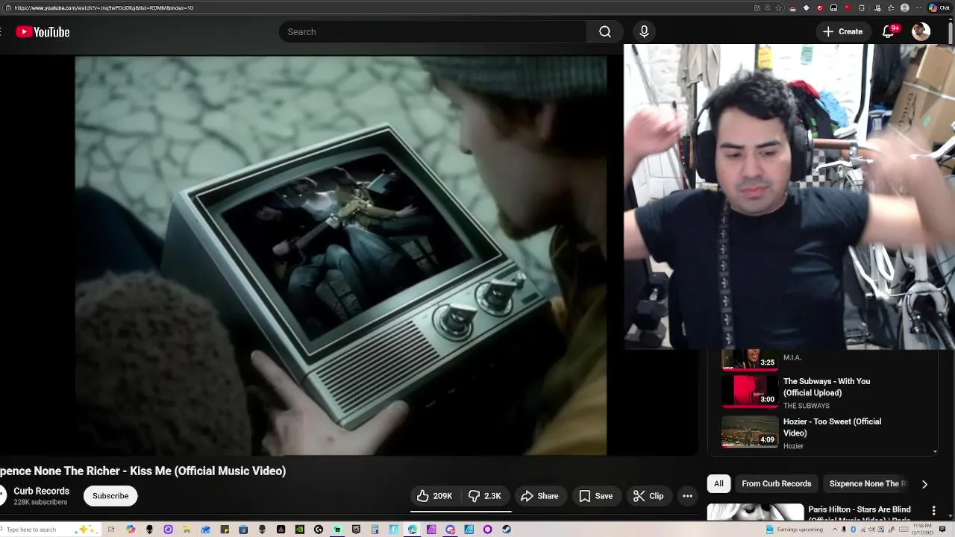Open Copilot Chat in browser toolbar
The height and width of the screenshot is (537, 955).
pyautogui.click(x=939, y=7)
